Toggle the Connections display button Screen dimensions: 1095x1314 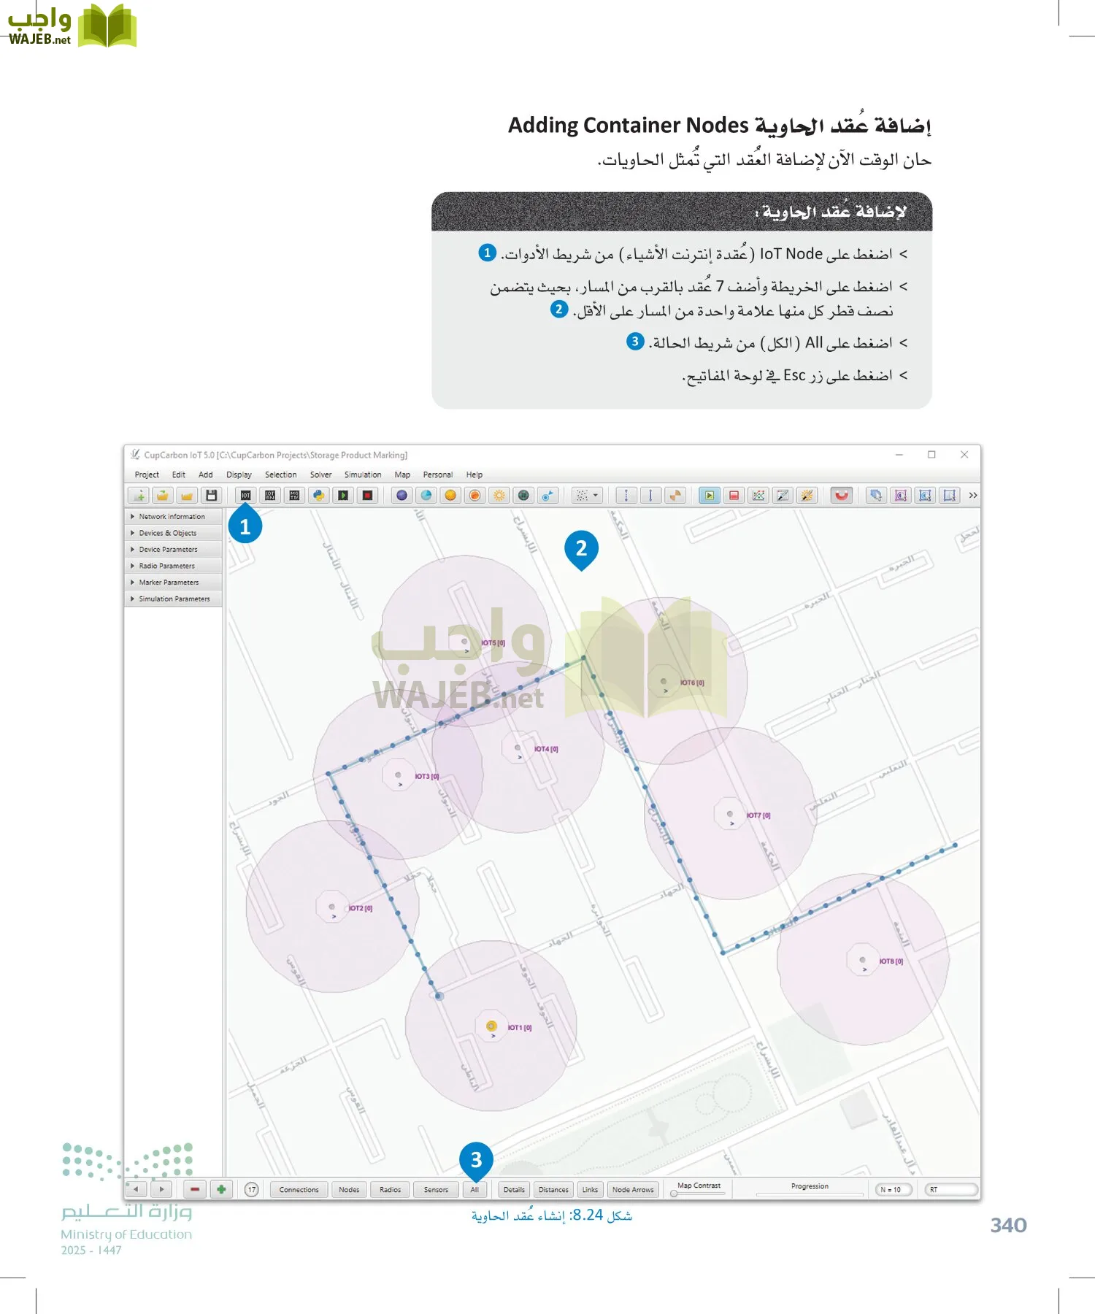pyautogui.click(x=299, y=1190)
